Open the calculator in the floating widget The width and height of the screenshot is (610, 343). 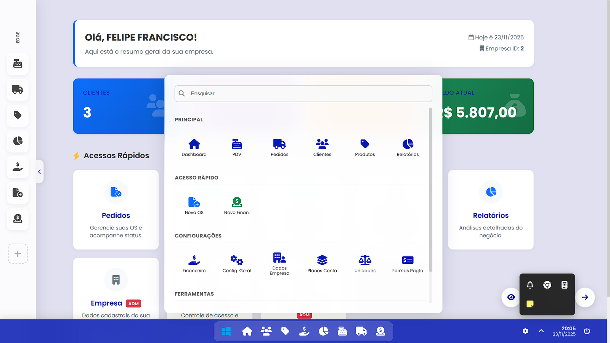coord(565,285)
